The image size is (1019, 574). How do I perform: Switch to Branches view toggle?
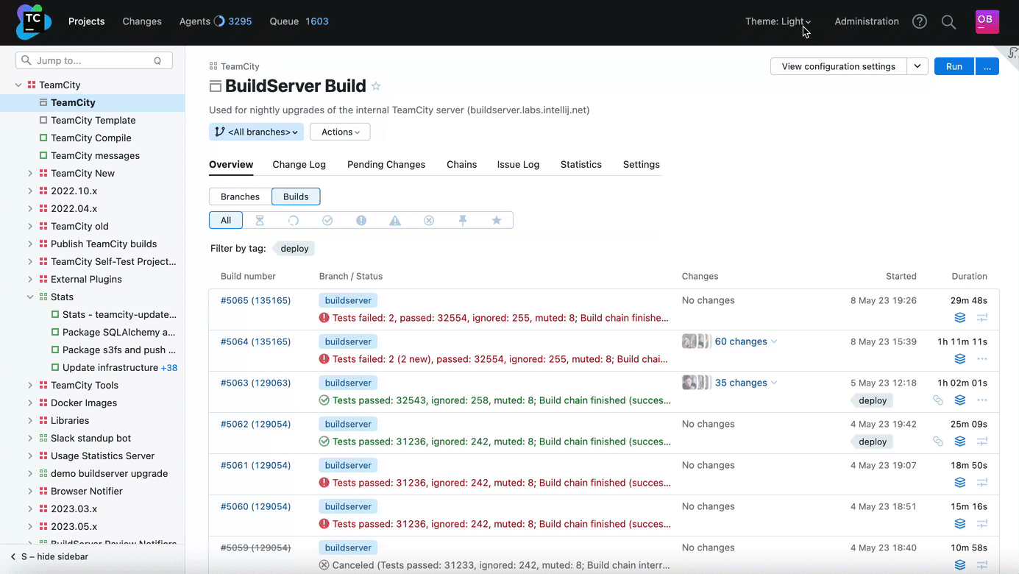(240, 196)
